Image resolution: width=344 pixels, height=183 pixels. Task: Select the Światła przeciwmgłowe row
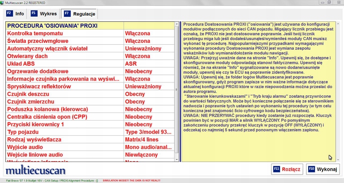click(90, 41)
